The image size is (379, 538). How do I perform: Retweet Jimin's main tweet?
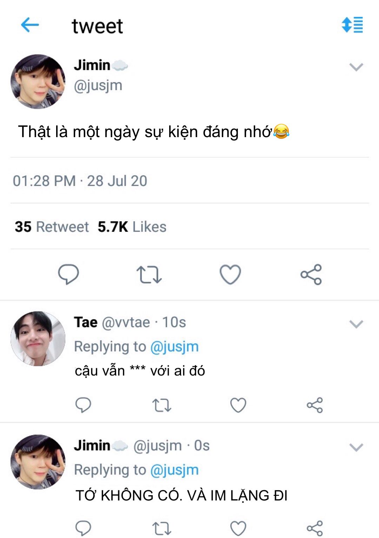149,275
